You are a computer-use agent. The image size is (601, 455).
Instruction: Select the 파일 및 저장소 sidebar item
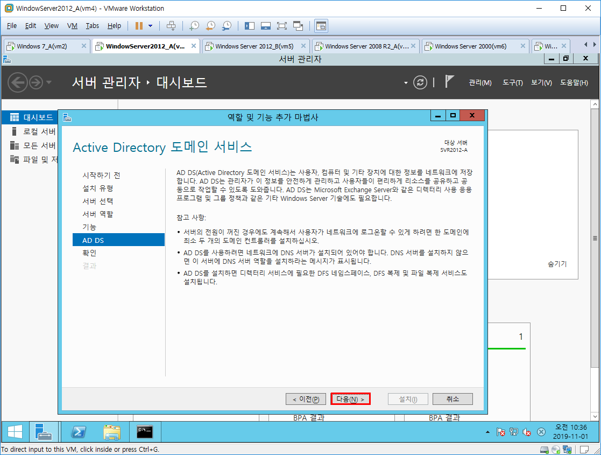(30, 159)
